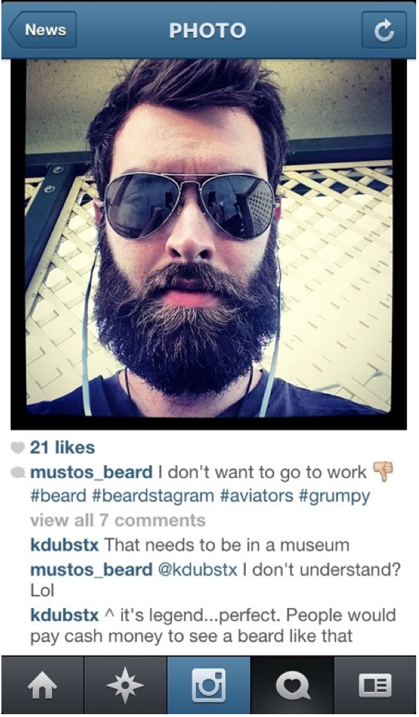Open the Home tab icon
Viewport: 419px width, 717px height.
(43, 686)
